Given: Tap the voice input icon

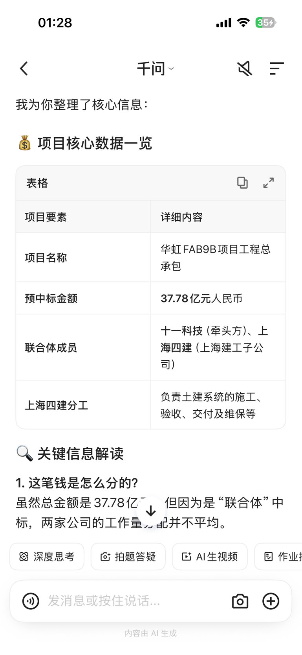Looking at the screenshot, I should [x=31, y=601].
